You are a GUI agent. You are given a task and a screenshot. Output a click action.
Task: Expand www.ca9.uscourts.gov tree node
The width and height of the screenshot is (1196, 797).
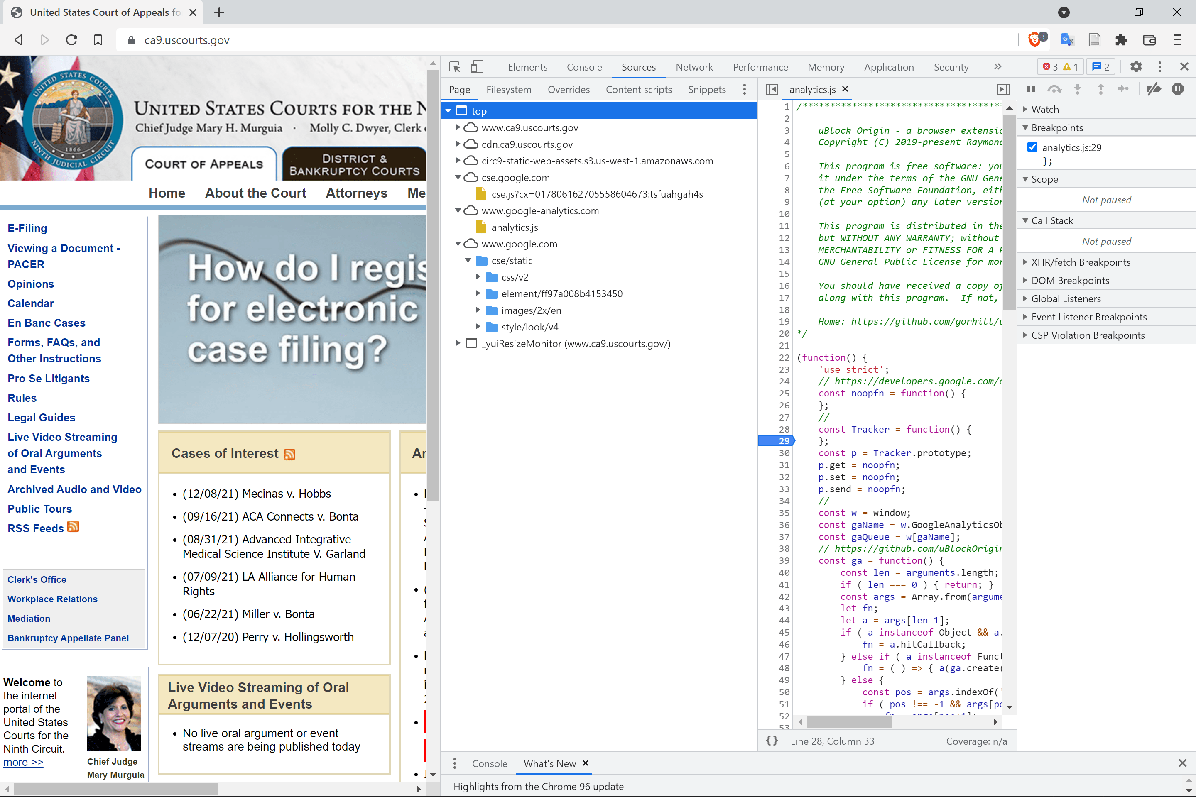coord(458,127)
